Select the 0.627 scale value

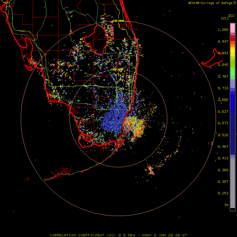click(x=223, y=112)
